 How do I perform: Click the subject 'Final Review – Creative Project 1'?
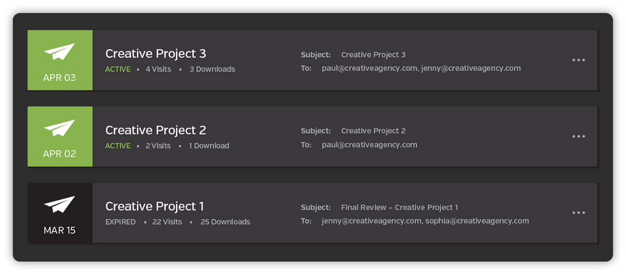(400, 207)
